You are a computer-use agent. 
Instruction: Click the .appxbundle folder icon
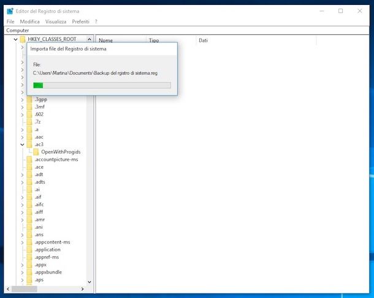click(x=29, y=272)
